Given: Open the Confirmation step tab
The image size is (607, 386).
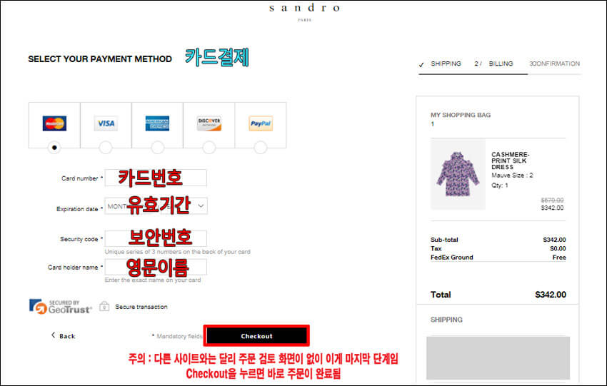Looking at the screenshot, I should 554,64.
